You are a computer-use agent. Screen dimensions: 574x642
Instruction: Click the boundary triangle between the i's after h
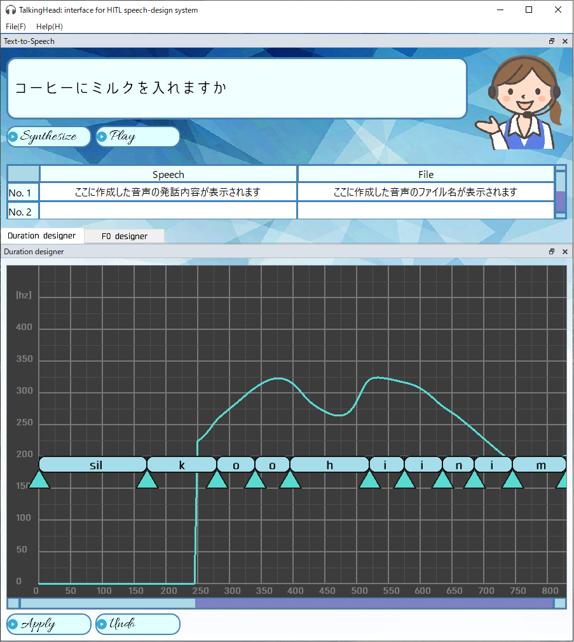pyautogui.click(x=404, y=481)
